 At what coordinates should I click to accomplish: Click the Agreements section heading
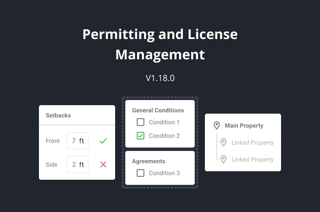tap(149, 161)
